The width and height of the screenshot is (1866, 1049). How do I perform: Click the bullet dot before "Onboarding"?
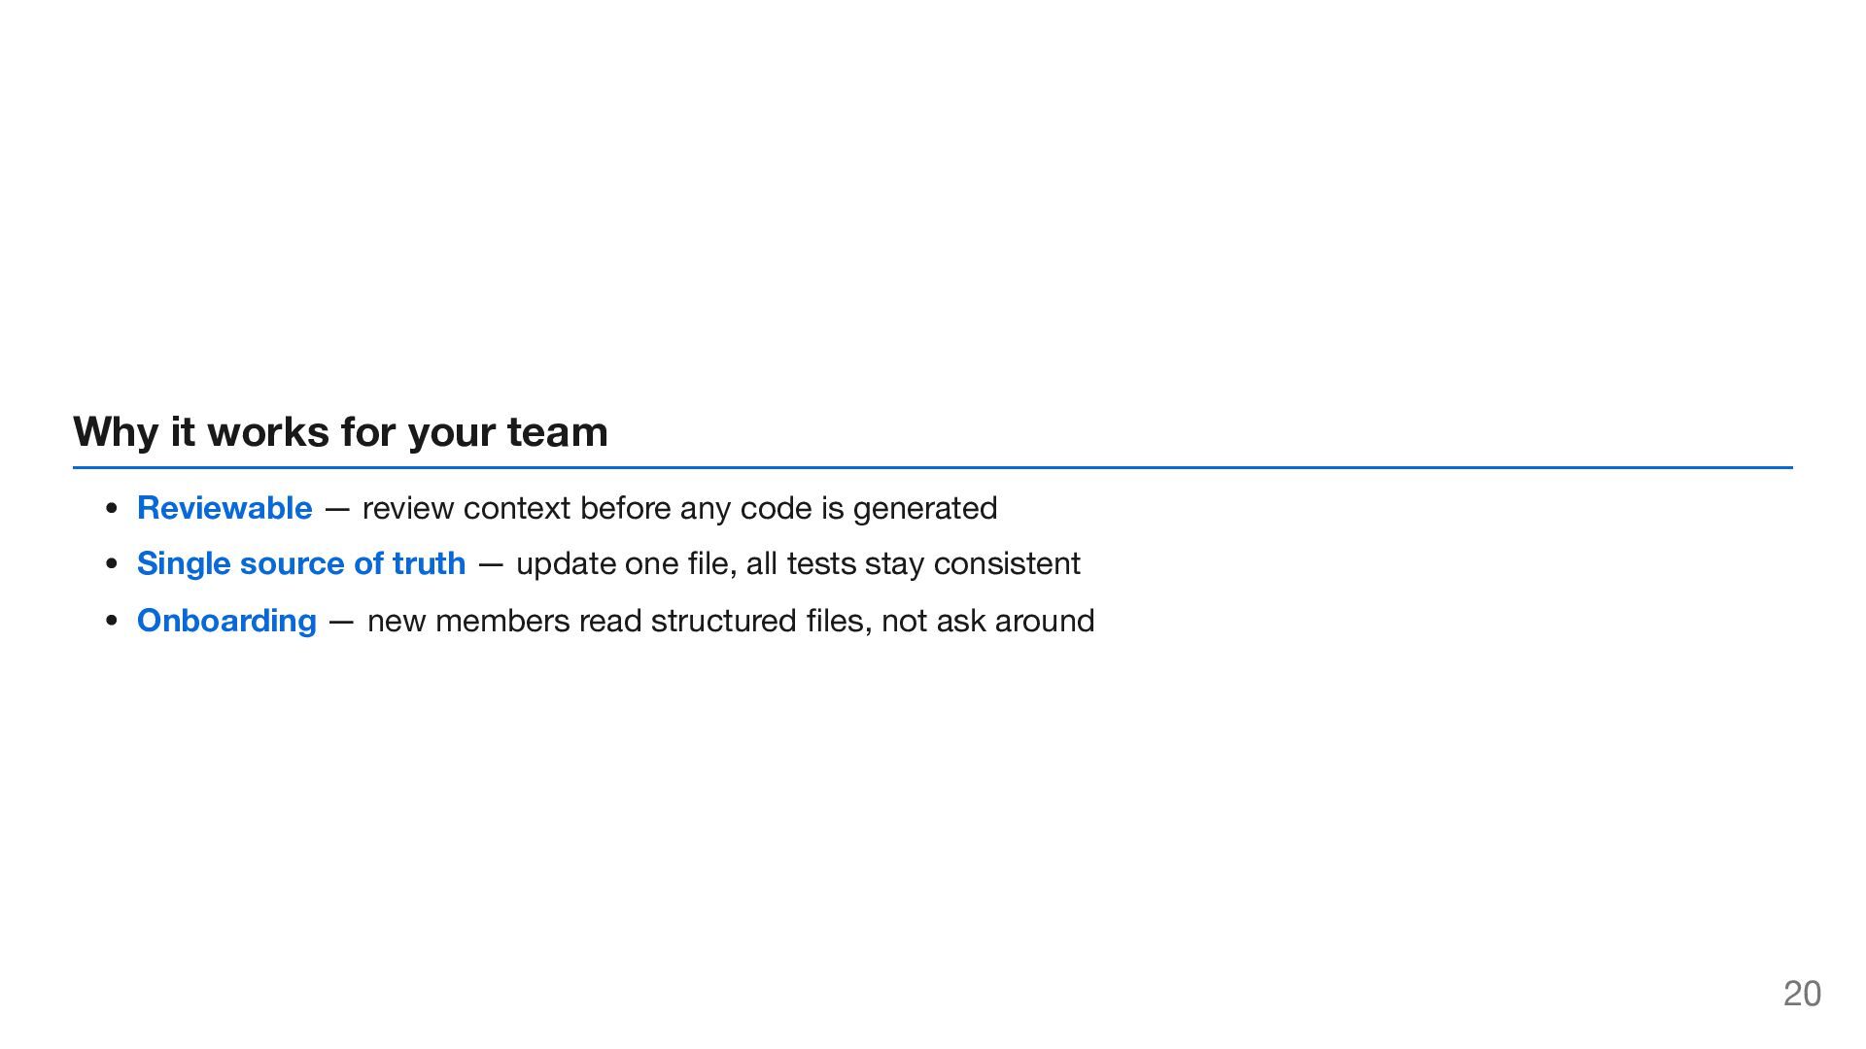click(113, 621)
